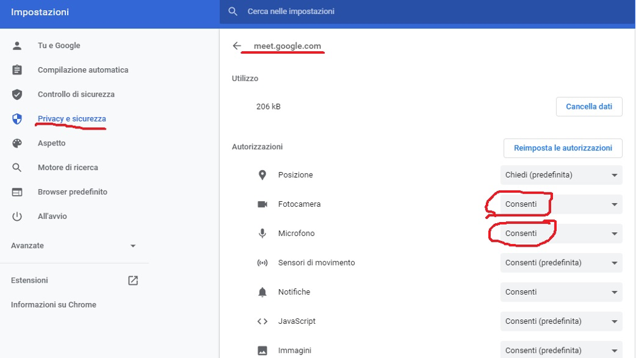Viewport: 636px width, 358px height.
Task: Open the Immagini permission dropdown
Action: [561, 349]
